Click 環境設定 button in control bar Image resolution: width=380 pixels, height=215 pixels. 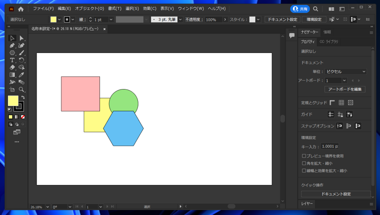pyautogui.click(x=314, y=19)
